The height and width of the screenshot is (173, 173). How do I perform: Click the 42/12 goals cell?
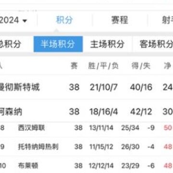tap(141, 111)
